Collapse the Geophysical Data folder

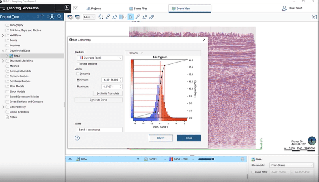pos(3,51)
